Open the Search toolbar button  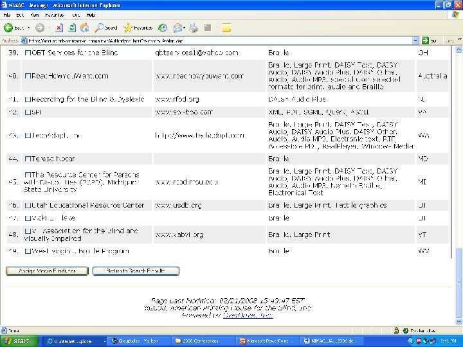tap(106, 28)
